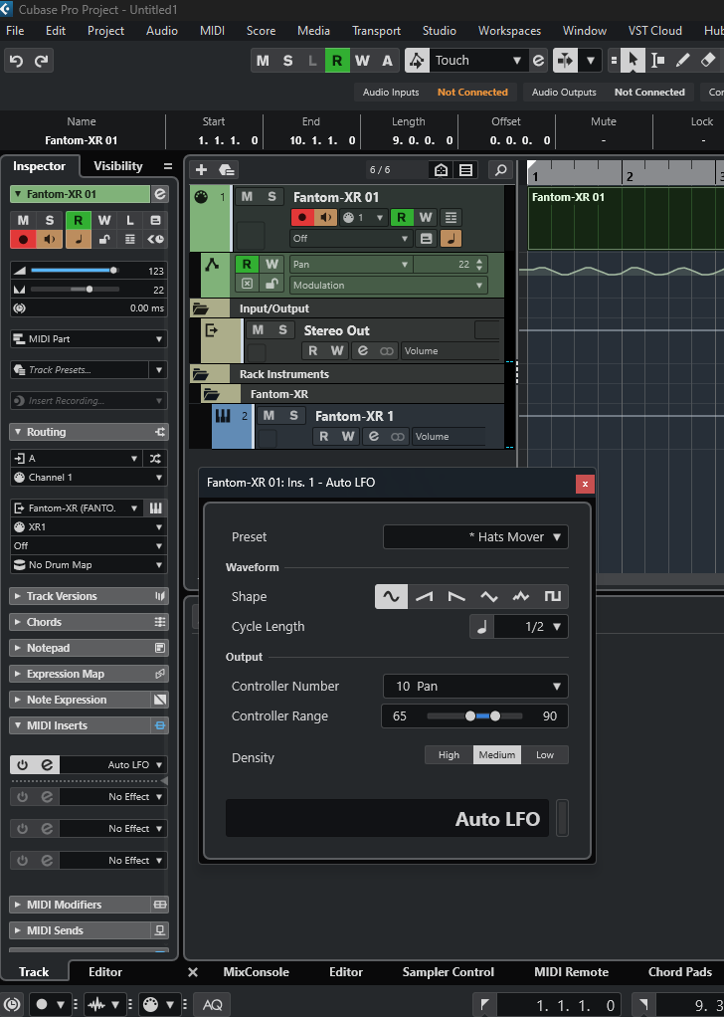This screenshot has height=1017, width=724.
Task: Click the Inspector setup lines icon
Action: click(168, 167)
